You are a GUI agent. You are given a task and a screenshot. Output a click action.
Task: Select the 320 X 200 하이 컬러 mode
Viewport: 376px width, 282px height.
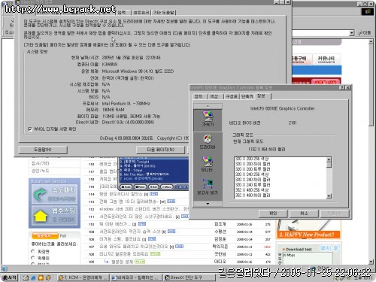pyautogui.click(x=253, y=164)
